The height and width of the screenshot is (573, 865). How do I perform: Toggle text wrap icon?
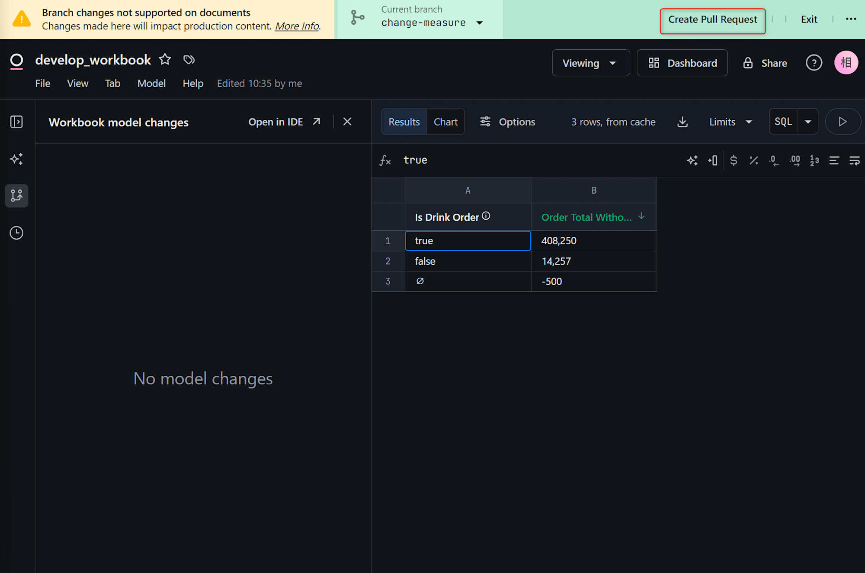(x=855, y=160)
